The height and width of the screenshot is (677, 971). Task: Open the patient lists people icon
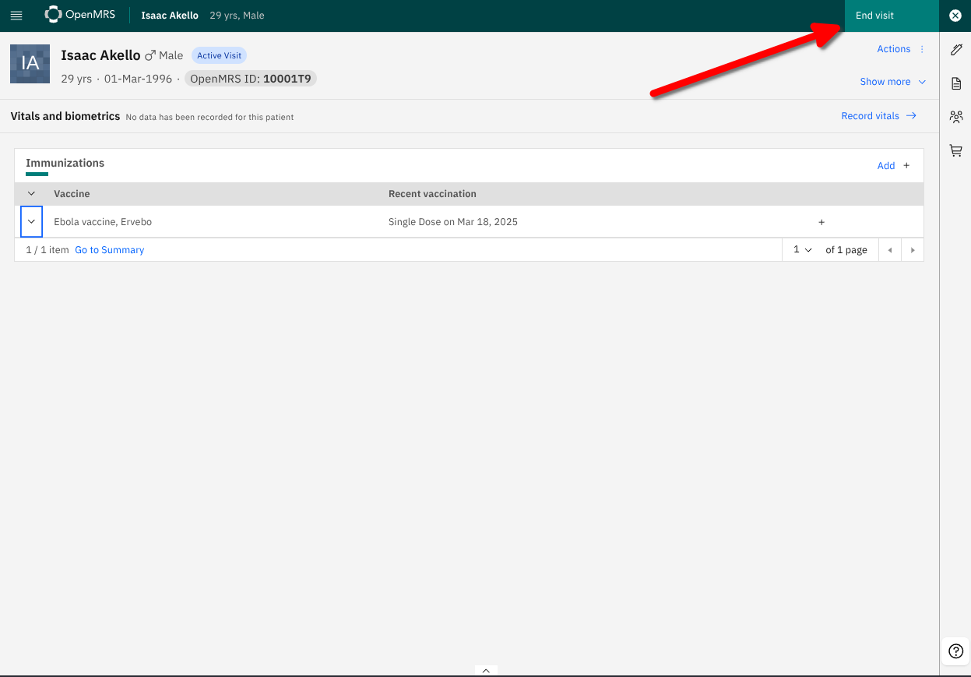click(x=956, y=117)
